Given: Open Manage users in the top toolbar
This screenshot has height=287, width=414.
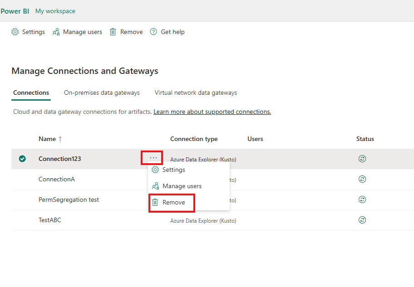Looking at the screenshot, I should click(77, 32).
